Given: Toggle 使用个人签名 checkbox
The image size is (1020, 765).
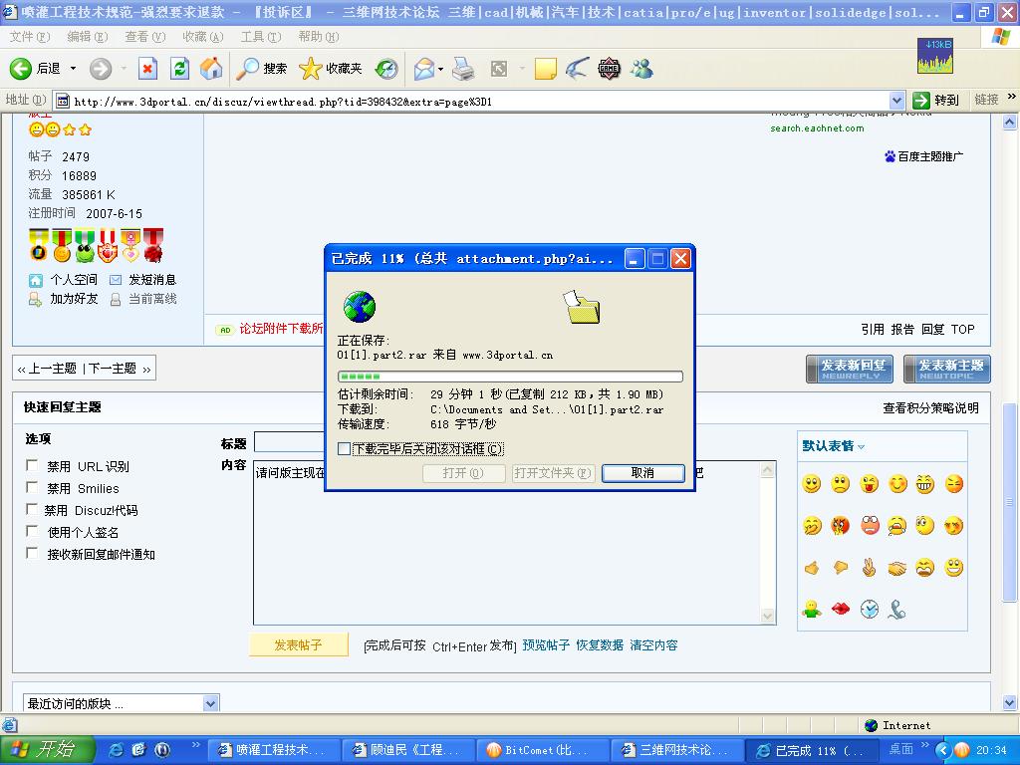Looking at the screenshot, I should tap(31, 531).
